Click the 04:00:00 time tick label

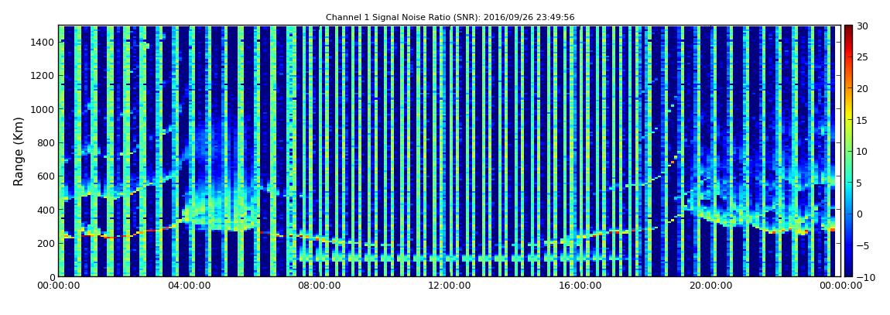tap(189, 286)
